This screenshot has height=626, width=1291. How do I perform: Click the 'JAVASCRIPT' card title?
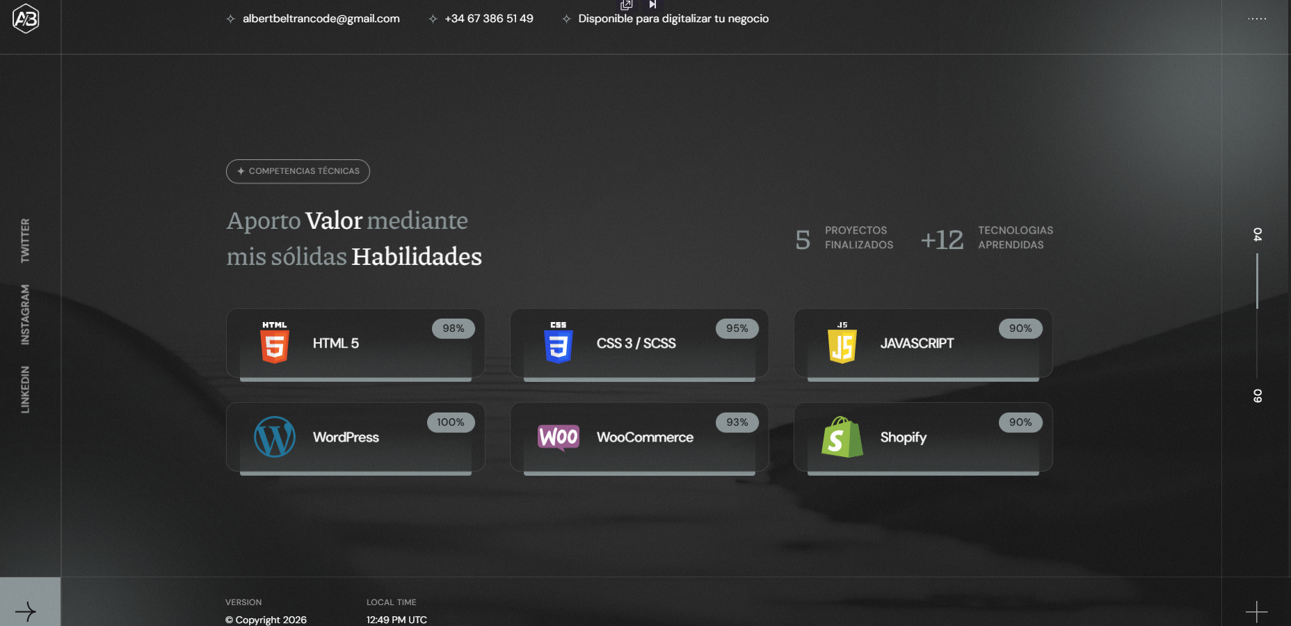[917, 344]
